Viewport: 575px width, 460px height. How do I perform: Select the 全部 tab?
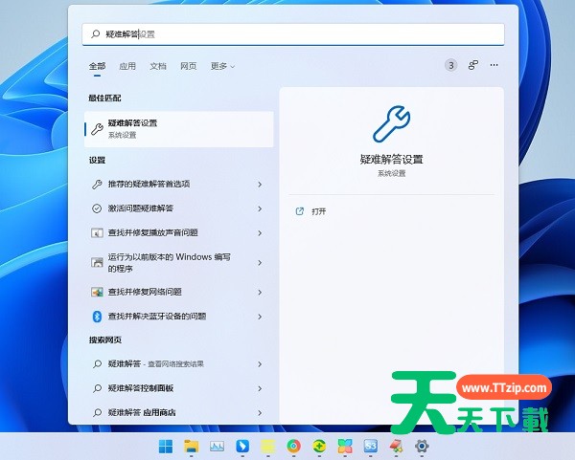point(97,66)
